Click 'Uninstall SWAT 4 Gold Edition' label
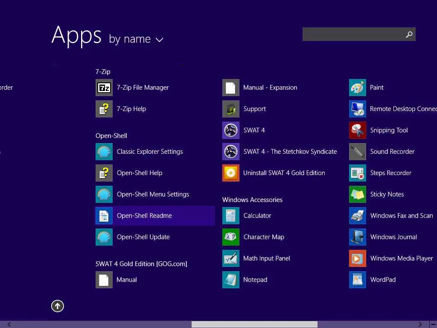This screenshot has height=328, width=437. [284, 173]
